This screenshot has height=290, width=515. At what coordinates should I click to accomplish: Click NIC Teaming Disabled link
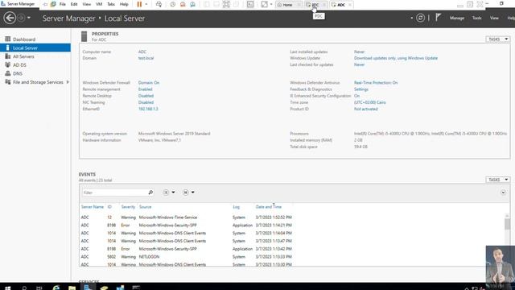pyautogui.click(x=146, y=102)
